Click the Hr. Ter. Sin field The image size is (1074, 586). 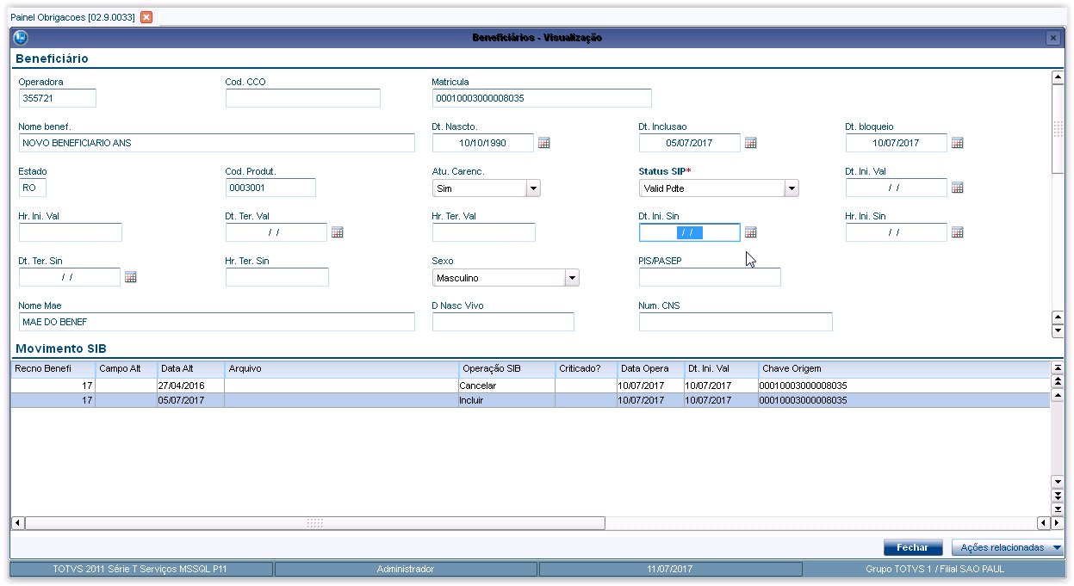coord(277,277)
